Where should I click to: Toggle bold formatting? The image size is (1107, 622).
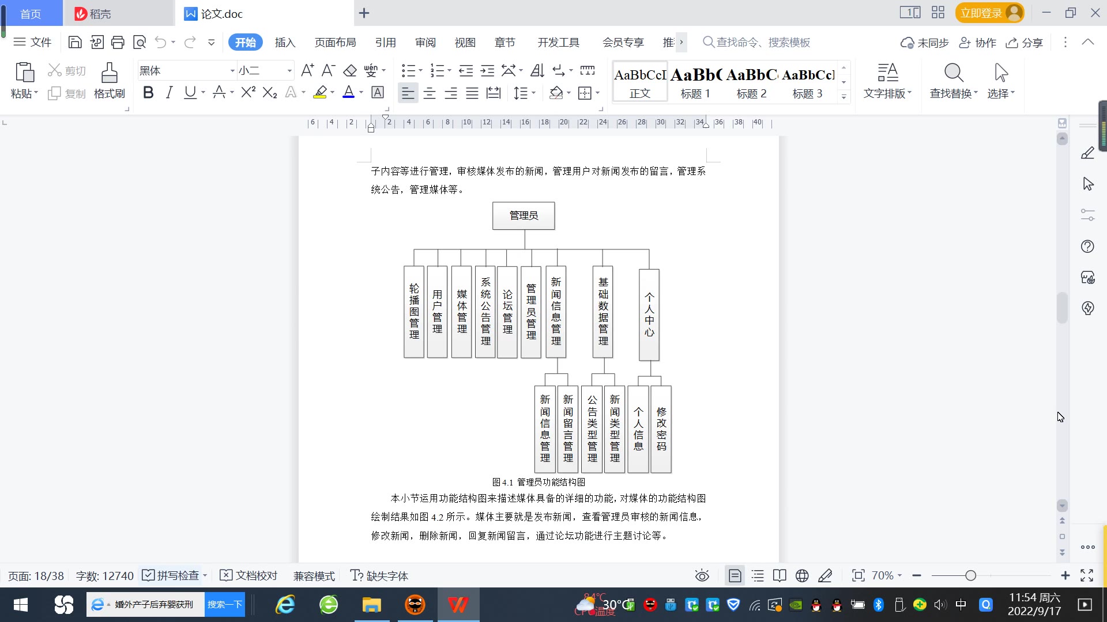148,93
